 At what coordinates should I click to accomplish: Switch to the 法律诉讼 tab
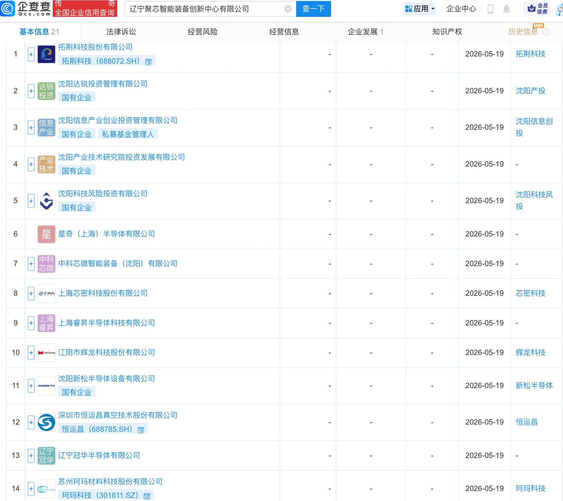click(x=121, y=32)
